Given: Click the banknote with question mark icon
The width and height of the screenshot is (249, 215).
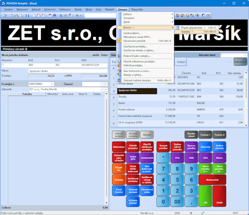Looking at the screenshot, I should 197,15.
